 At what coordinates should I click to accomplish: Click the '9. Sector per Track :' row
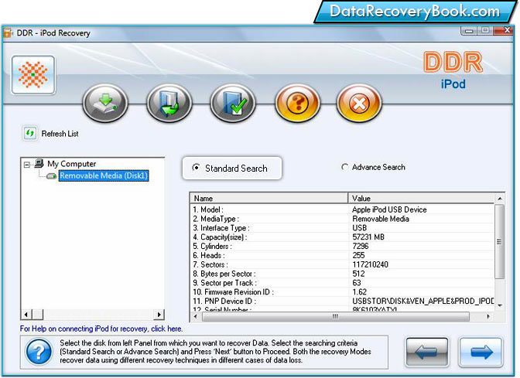pyautogui.click(x=342, y=283)
